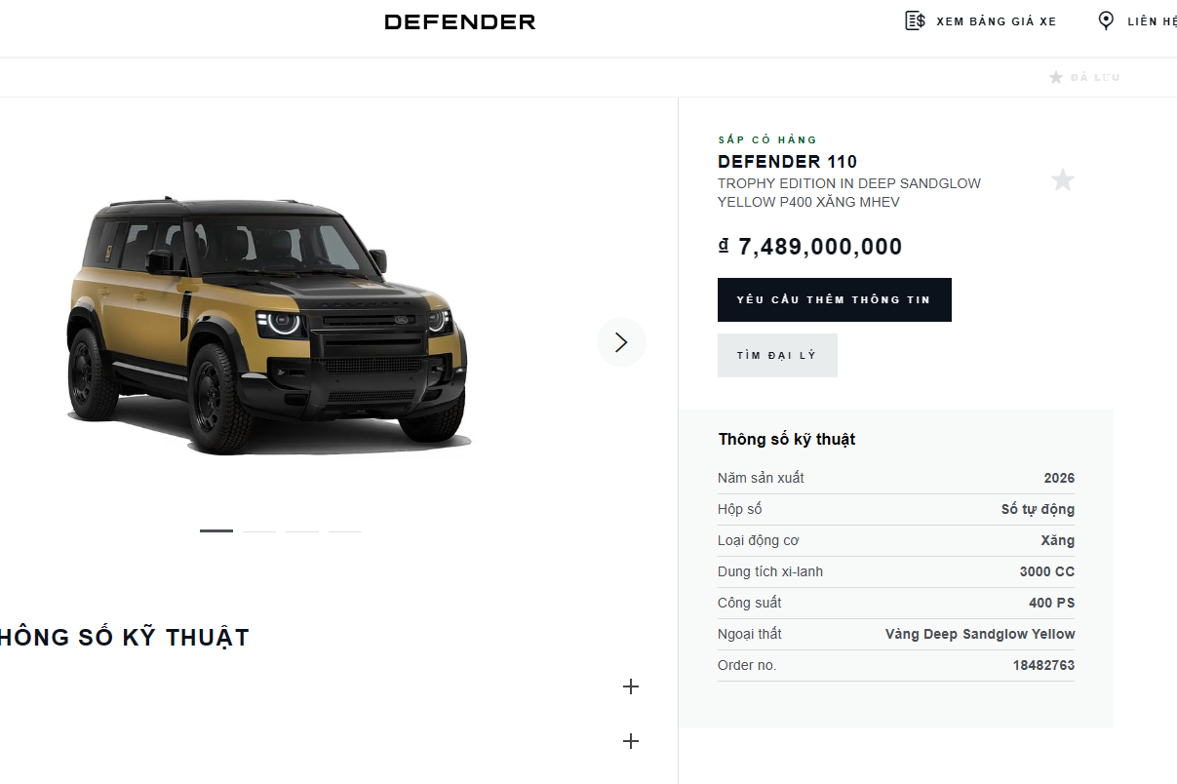1177x784 pixels.
Task: Click the next-image arrow on the car carousel
Action: (621, 342)
